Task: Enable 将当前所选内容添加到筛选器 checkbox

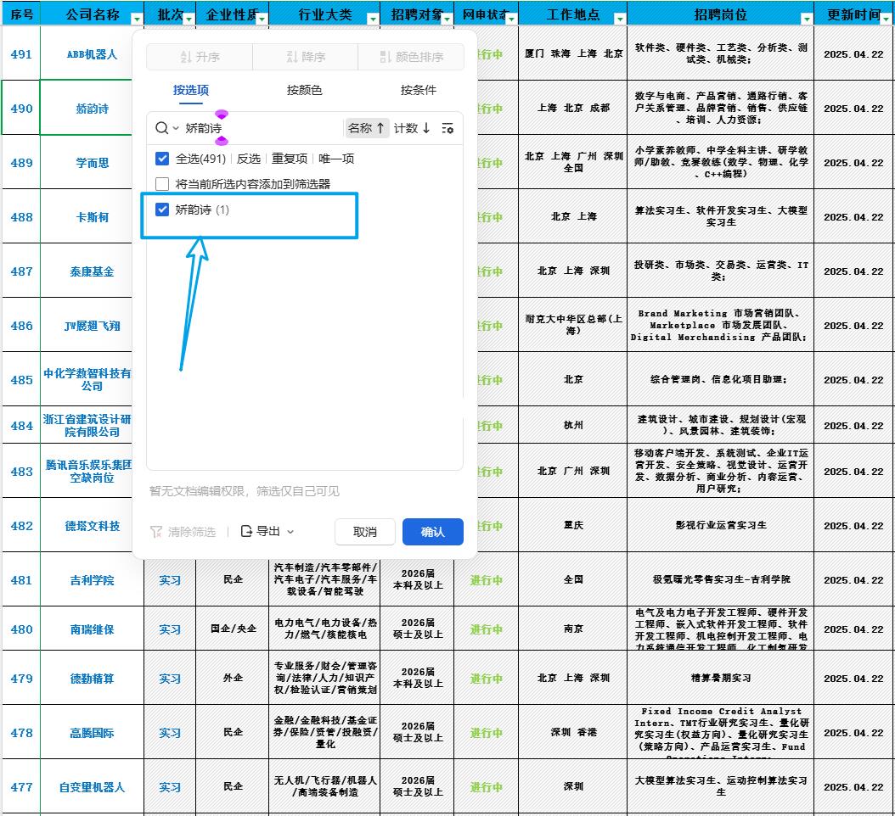Action: (162, 183)
